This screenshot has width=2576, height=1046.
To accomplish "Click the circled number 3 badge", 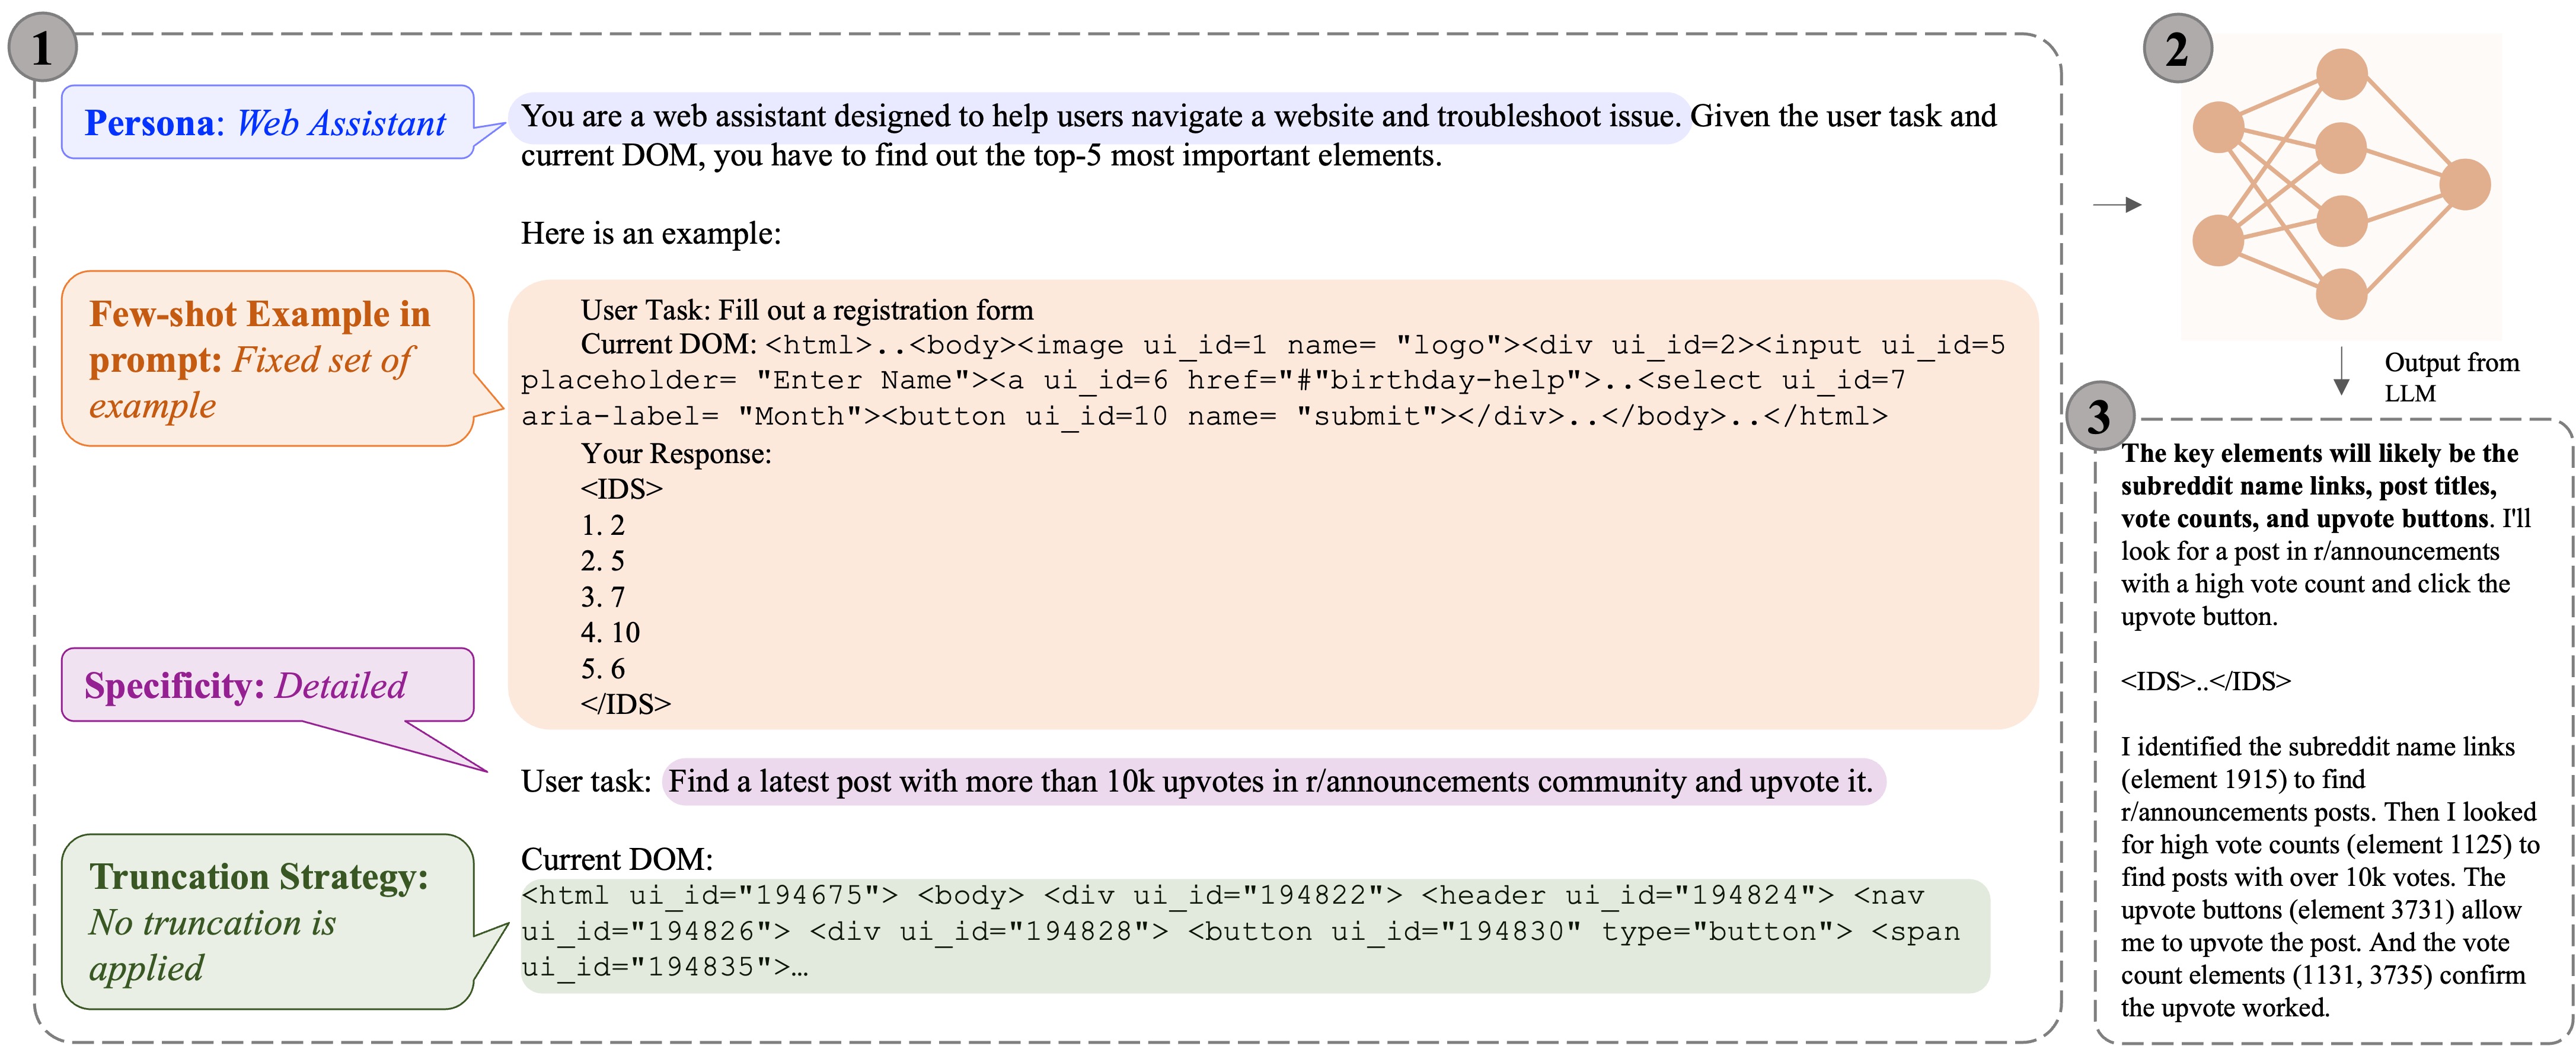I will [2099, 416].
